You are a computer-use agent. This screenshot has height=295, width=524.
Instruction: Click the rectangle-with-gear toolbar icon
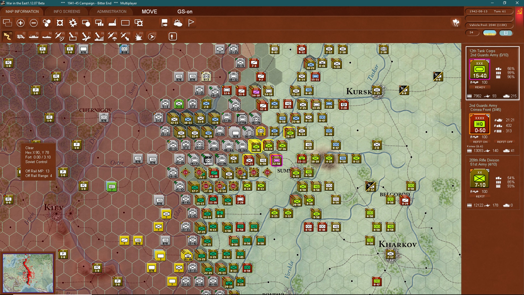click(139, 23)
